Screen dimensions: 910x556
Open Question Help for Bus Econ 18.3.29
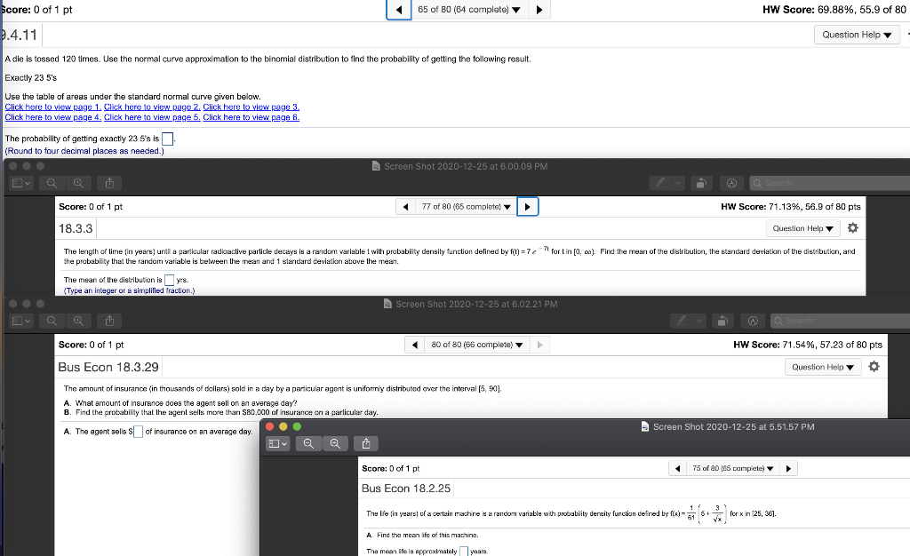tap(823, 367)
